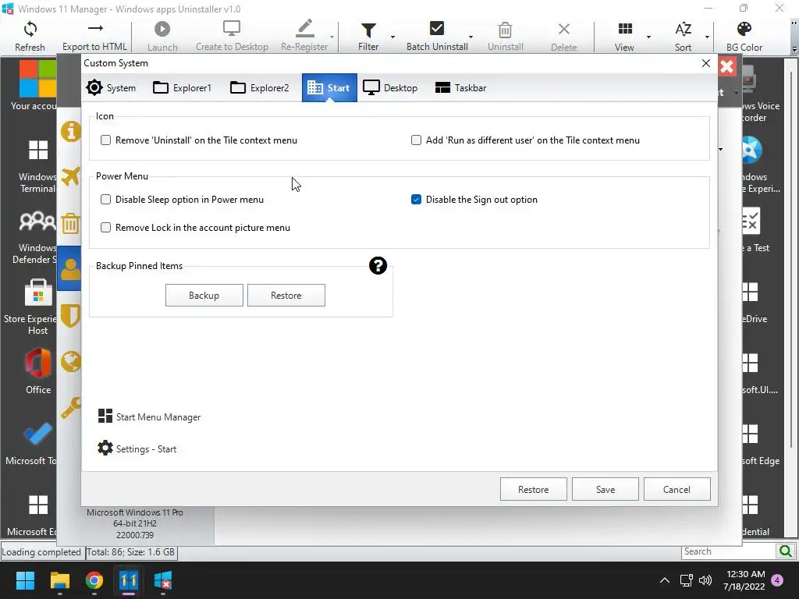The image size is (799, 599).
Task: Select the highlighted user sidebar icon
Action: 69,269
